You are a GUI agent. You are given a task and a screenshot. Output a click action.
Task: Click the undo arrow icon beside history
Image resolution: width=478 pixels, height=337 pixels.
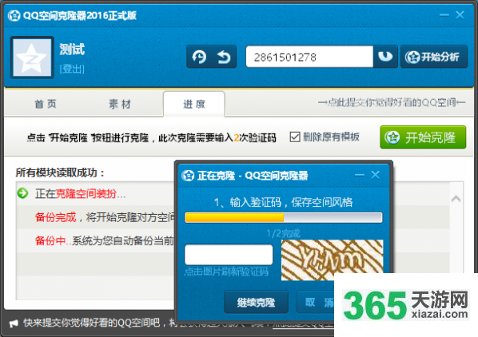pyautogui.click(x=224, y=57)
